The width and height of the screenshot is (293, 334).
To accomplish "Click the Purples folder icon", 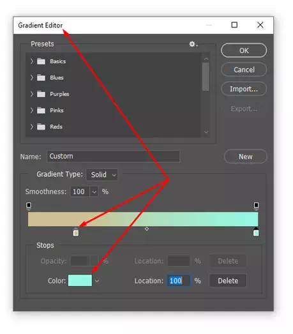I will coord(41,94).
